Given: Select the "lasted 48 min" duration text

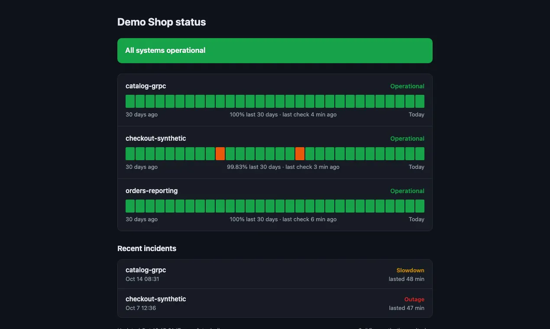Looking at the screenshot, I should [407, 279].
